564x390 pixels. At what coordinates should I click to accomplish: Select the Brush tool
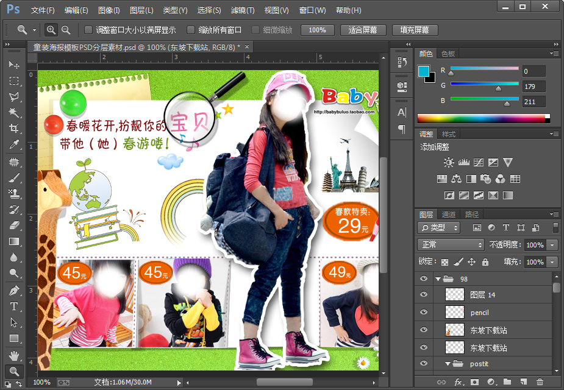13,178
